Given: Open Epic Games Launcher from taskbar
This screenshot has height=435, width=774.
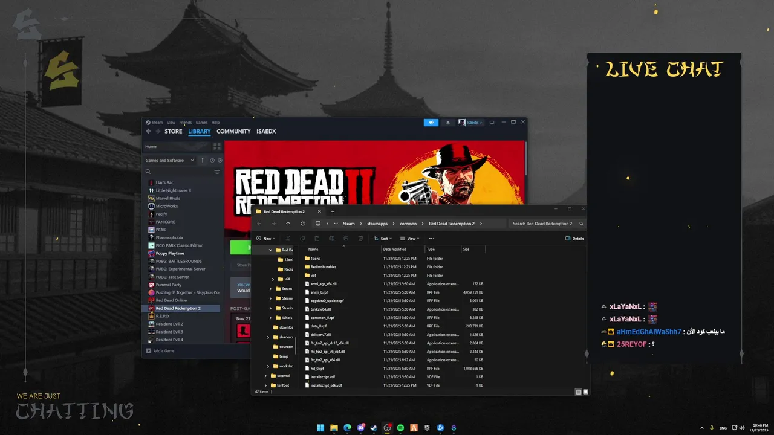Looking at the screenshot, I should (427, 428).
